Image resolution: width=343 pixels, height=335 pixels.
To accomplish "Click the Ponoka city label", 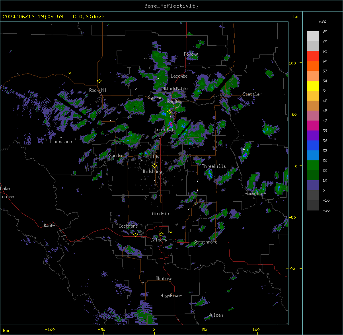I will (191, 54).
